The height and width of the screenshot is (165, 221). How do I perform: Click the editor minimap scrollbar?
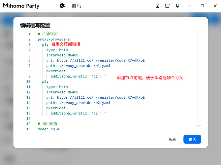[x=199, y=82]
